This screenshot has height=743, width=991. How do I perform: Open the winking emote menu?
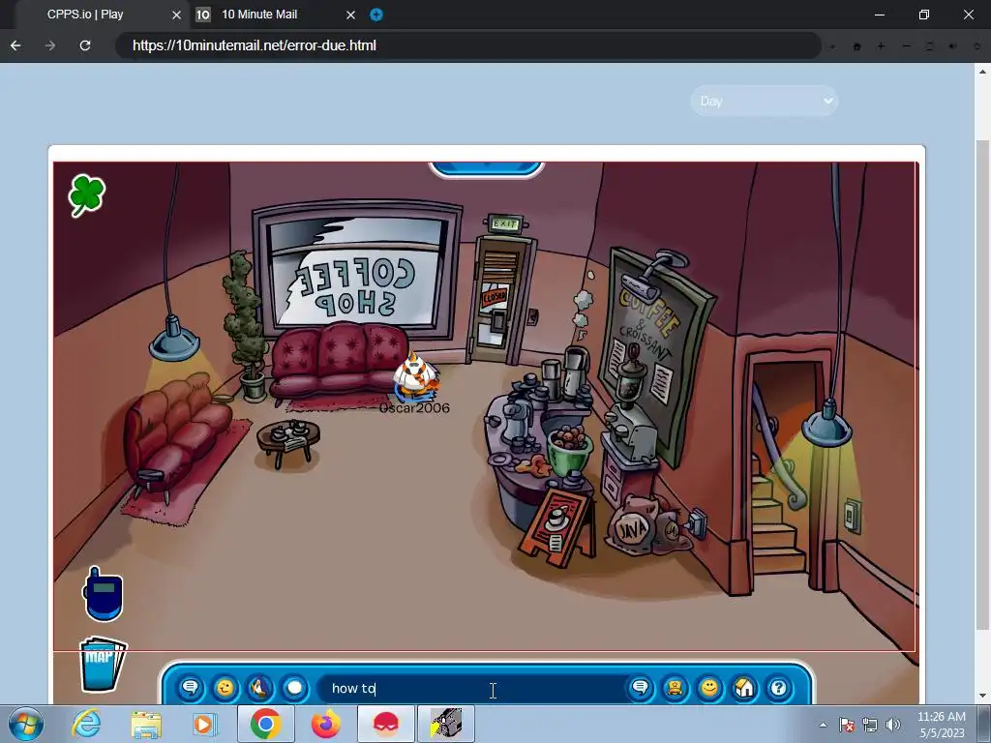(x=225, y=688)
